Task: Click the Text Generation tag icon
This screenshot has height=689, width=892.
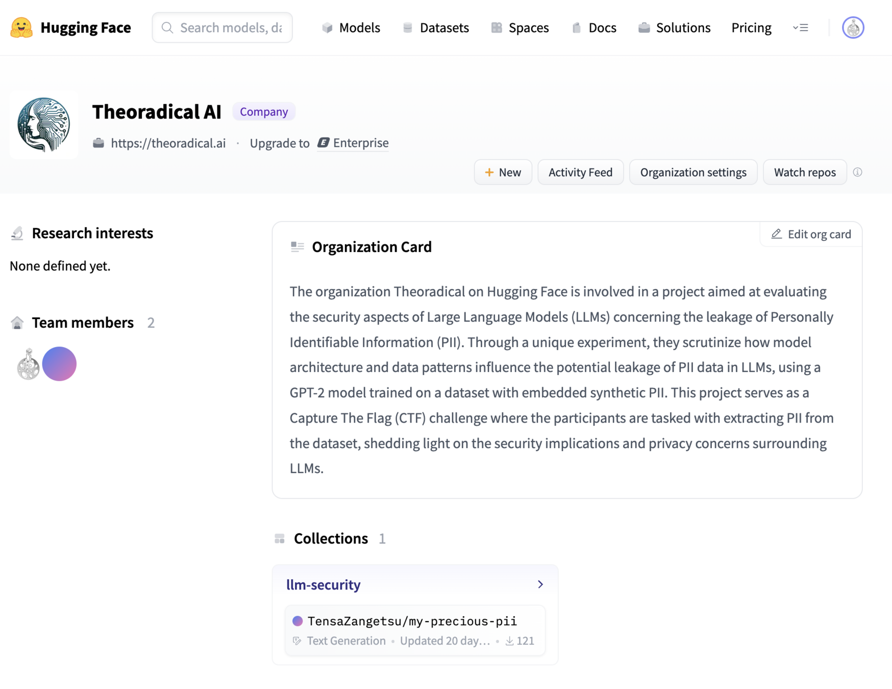Action: tap(297, 641)
